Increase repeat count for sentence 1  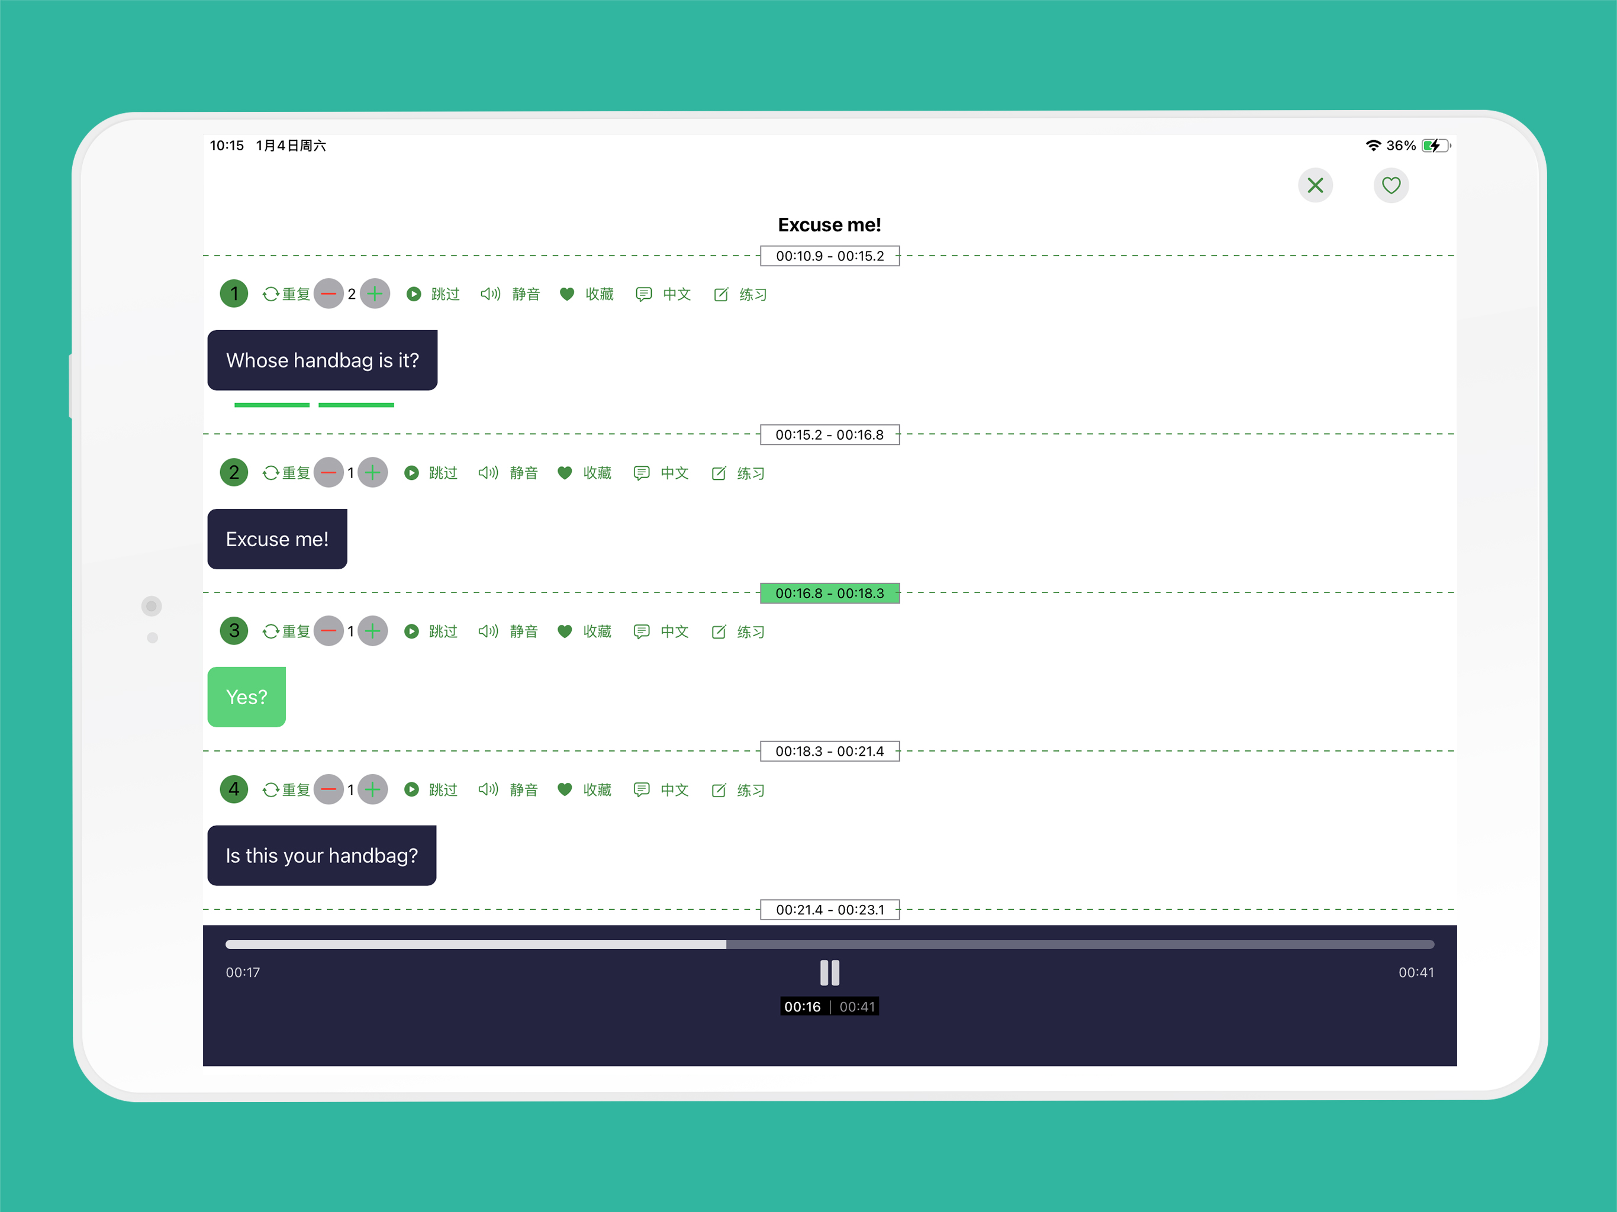click(375, 294)
